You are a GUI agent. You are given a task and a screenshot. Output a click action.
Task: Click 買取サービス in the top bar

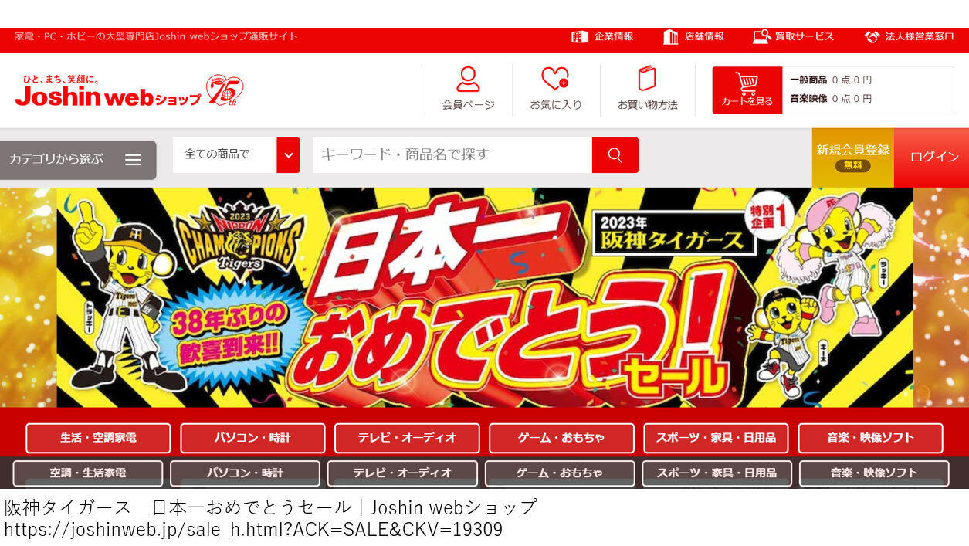click(x=794, y=37)
